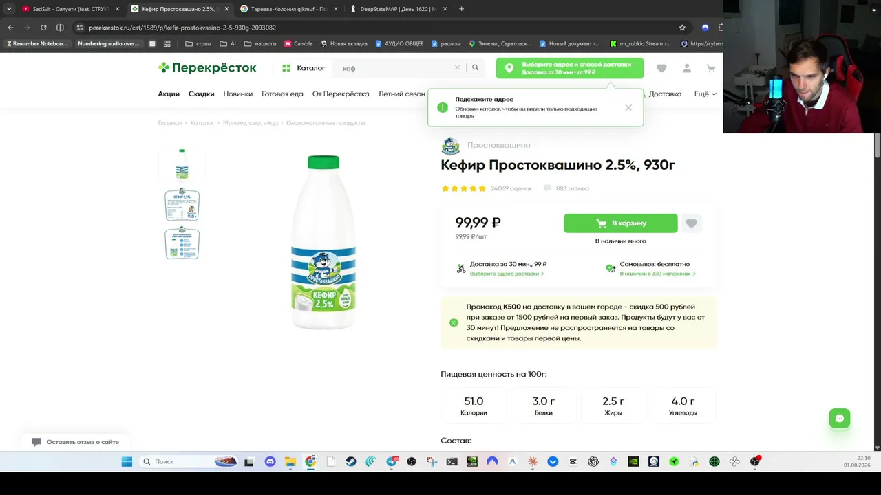Expand the Ещё navigation menu
This screenshot has width=881, height=495.
pos(705,93)
